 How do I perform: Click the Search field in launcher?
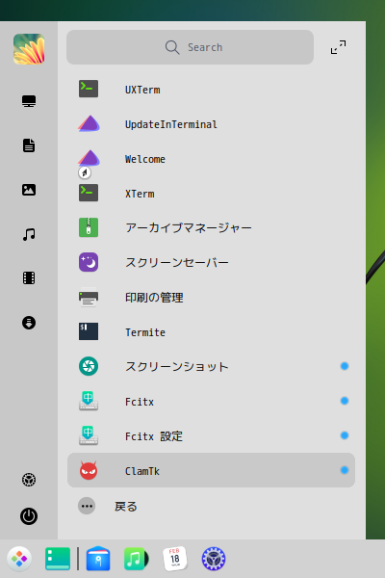191,47
